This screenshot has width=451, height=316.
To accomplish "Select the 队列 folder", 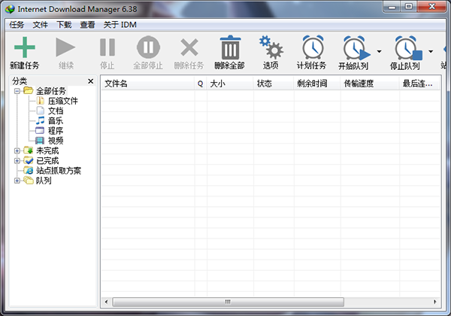I will pos(44,181).
